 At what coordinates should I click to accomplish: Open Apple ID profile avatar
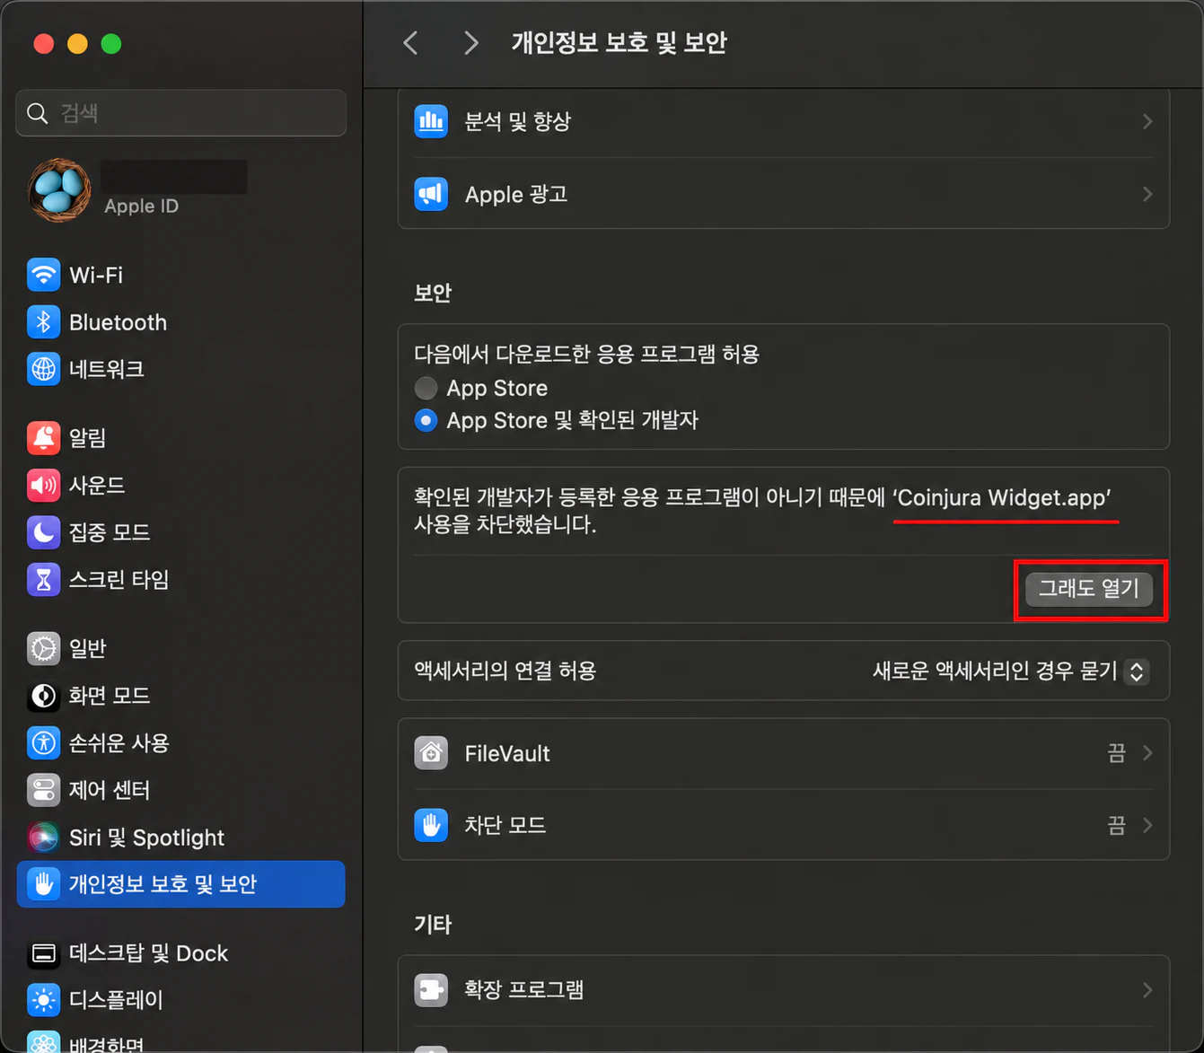[x=59, y=189]
